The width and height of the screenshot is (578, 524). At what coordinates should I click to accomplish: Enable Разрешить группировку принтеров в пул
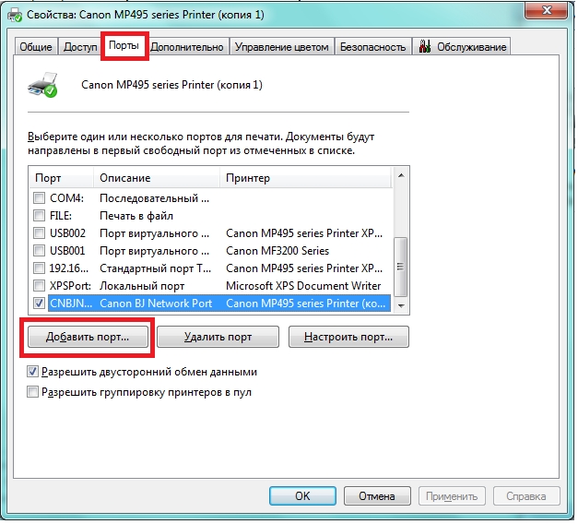(x=33, y=392)
